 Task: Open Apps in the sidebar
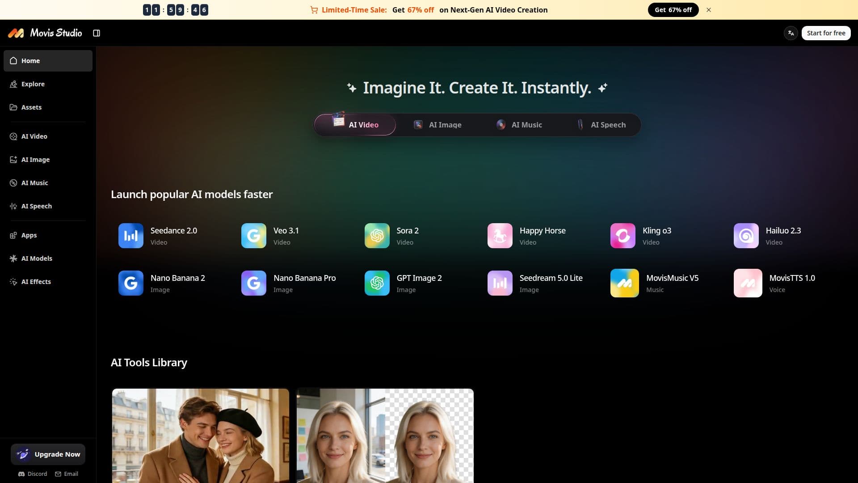[48, 235]
